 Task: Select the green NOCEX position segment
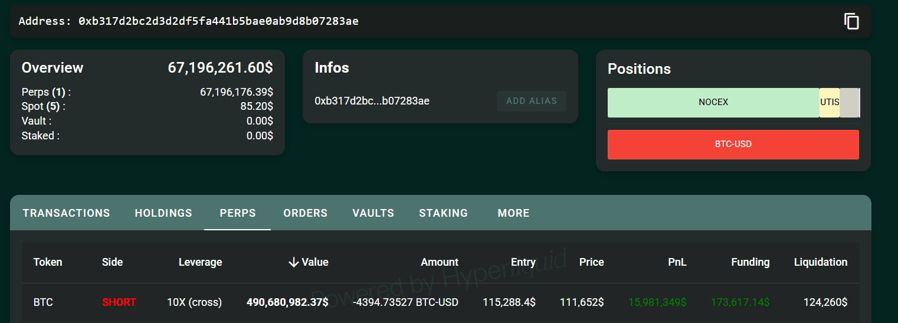pos(713,102)
